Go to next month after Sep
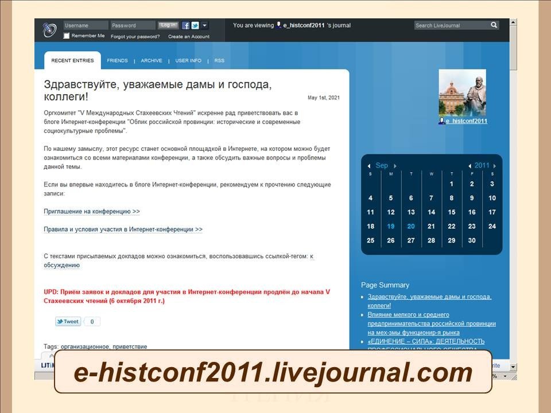Viewport: 551px width, 413px height. (395, 166)
